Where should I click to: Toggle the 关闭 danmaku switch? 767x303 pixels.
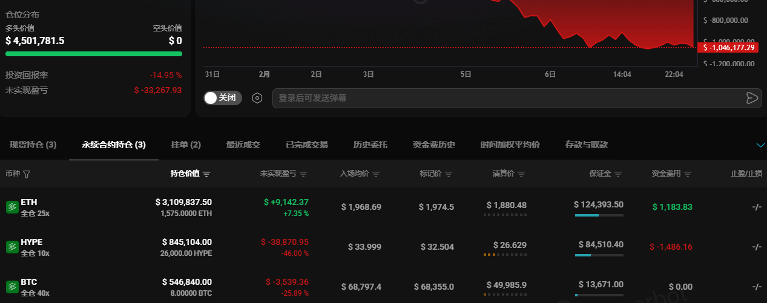pos(223,98)
